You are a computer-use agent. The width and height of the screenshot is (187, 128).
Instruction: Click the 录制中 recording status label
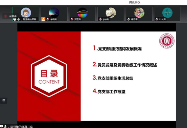coord(13,16)
